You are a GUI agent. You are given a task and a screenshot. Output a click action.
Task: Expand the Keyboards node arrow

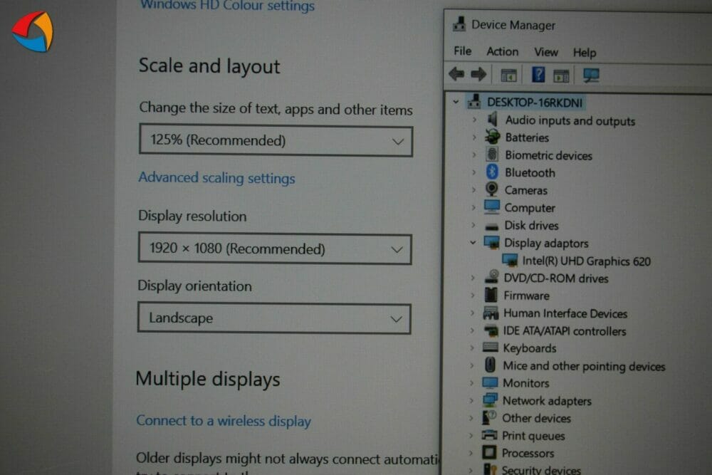point(472,348)
